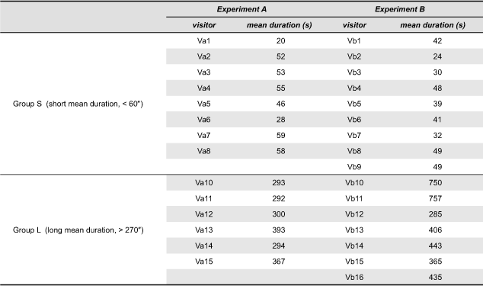
Task: Click visitor cell Vb16
Action: point(354,277)
